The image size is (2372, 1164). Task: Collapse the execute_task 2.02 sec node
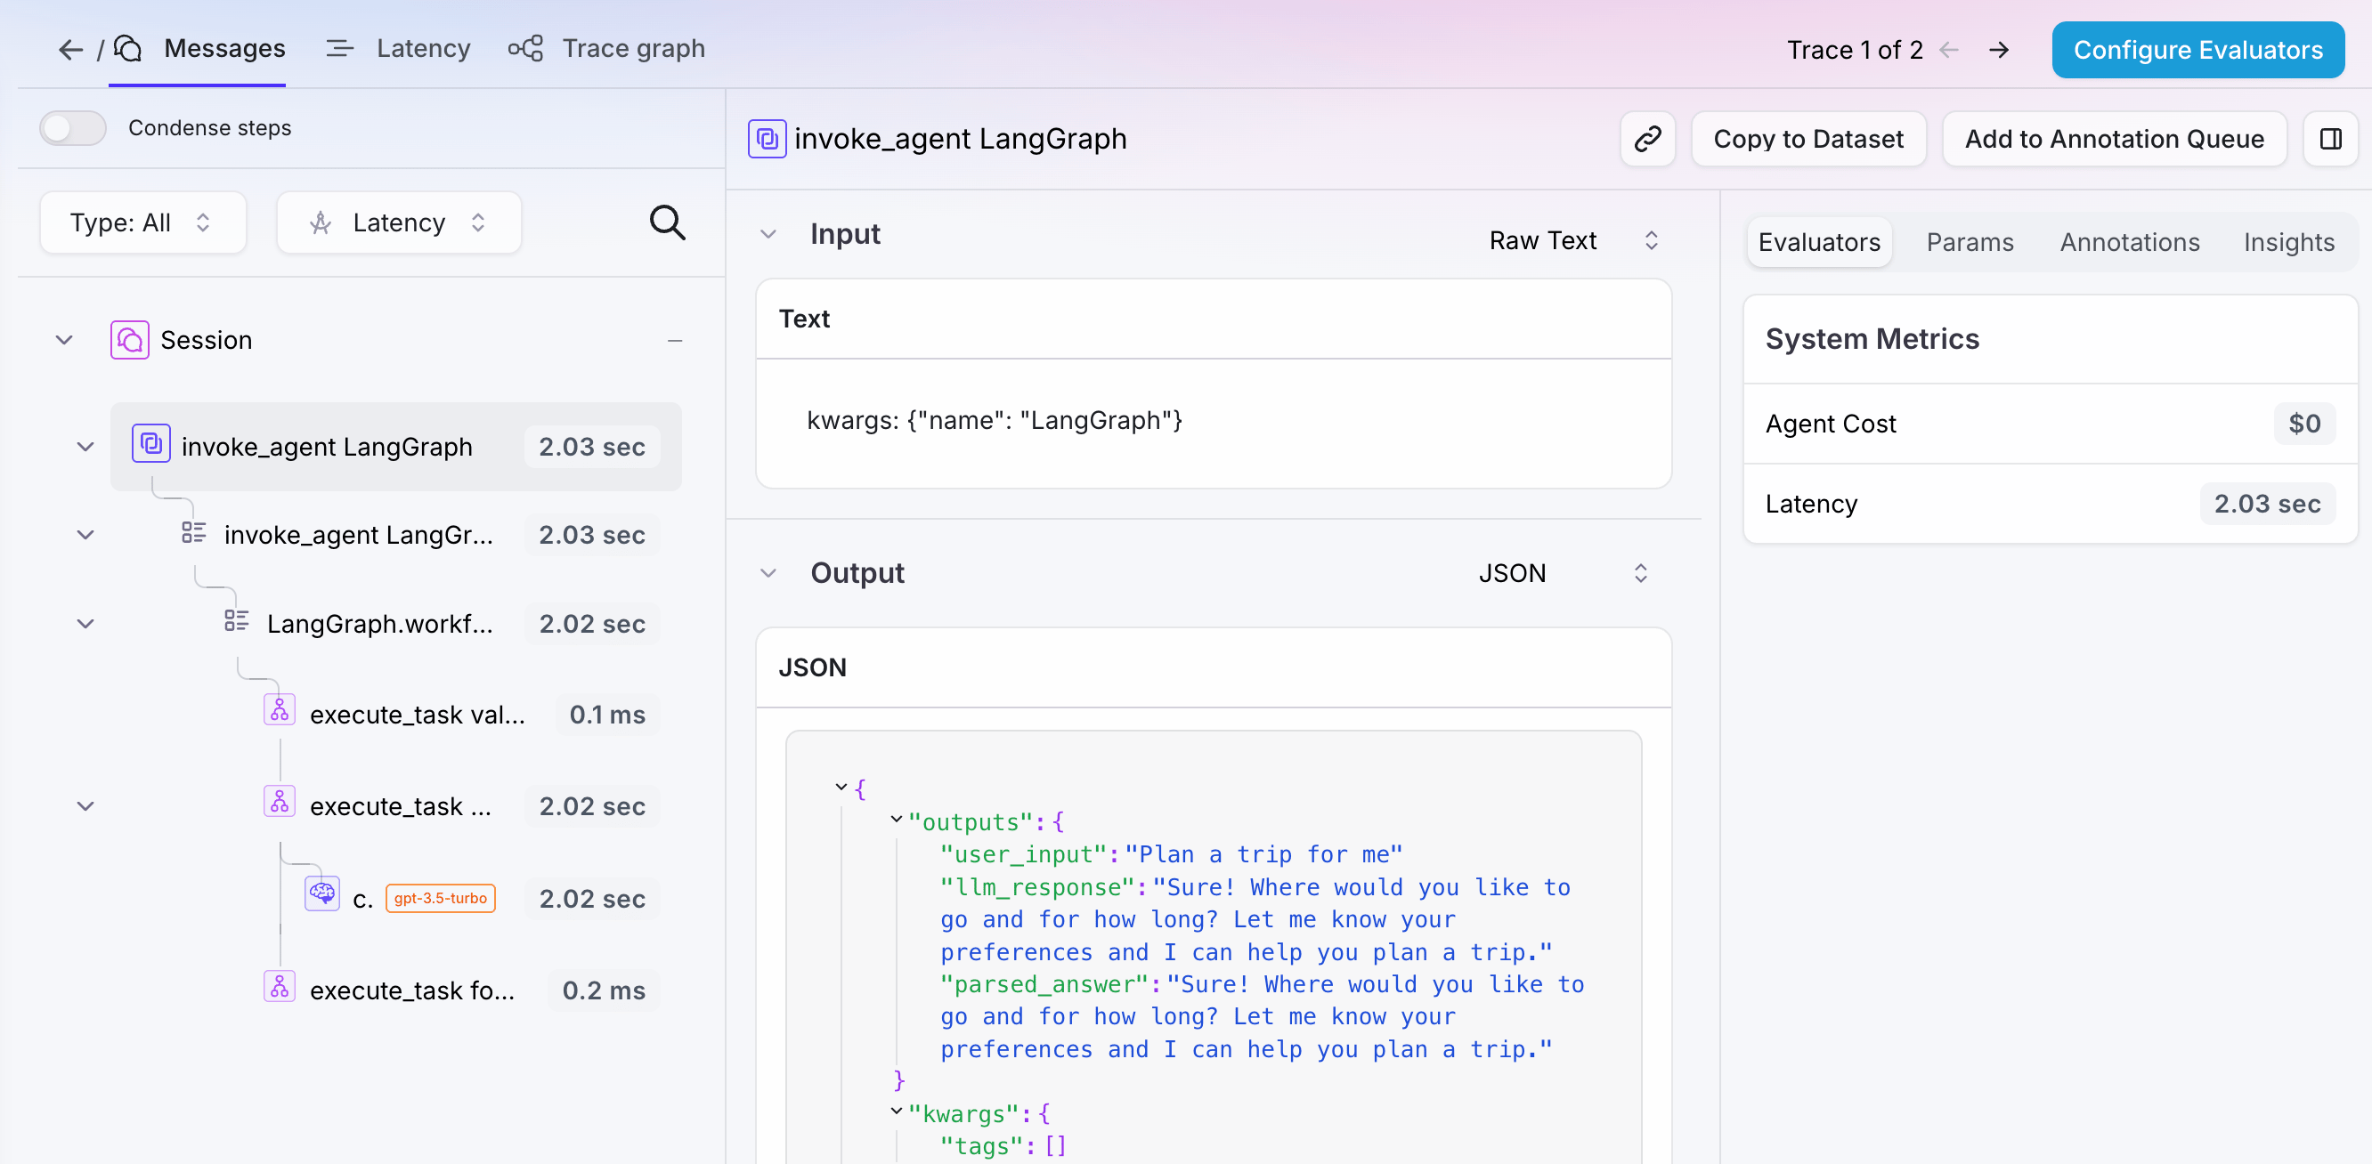tap(85, 806)
